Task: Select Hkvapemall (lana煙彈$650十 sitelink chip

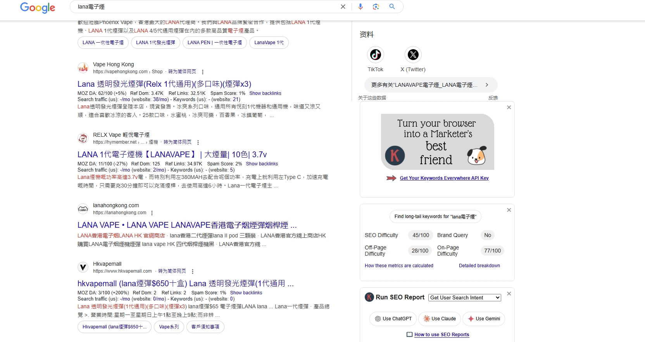Action: (x=114, y=327)
